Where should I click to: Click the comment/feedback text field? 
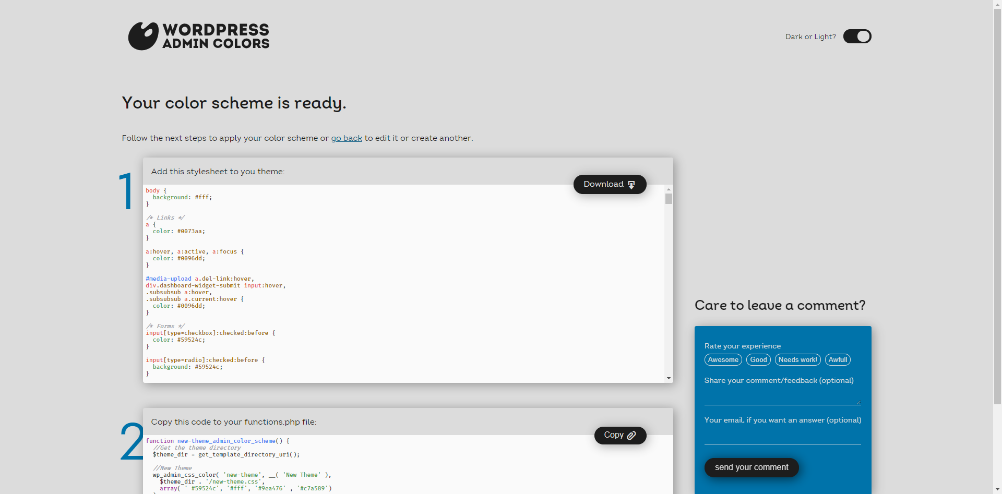(x=782, y=395)
